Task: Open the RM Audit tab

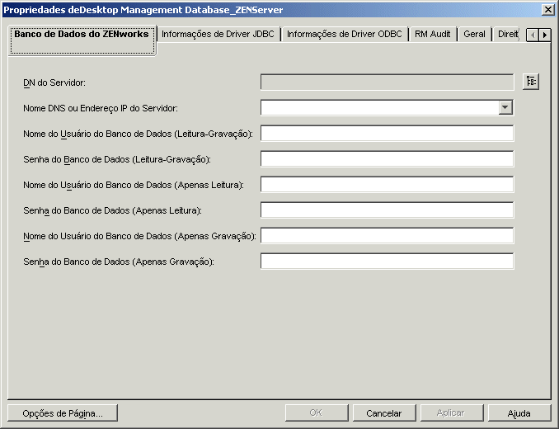Action: click(432, 34)
